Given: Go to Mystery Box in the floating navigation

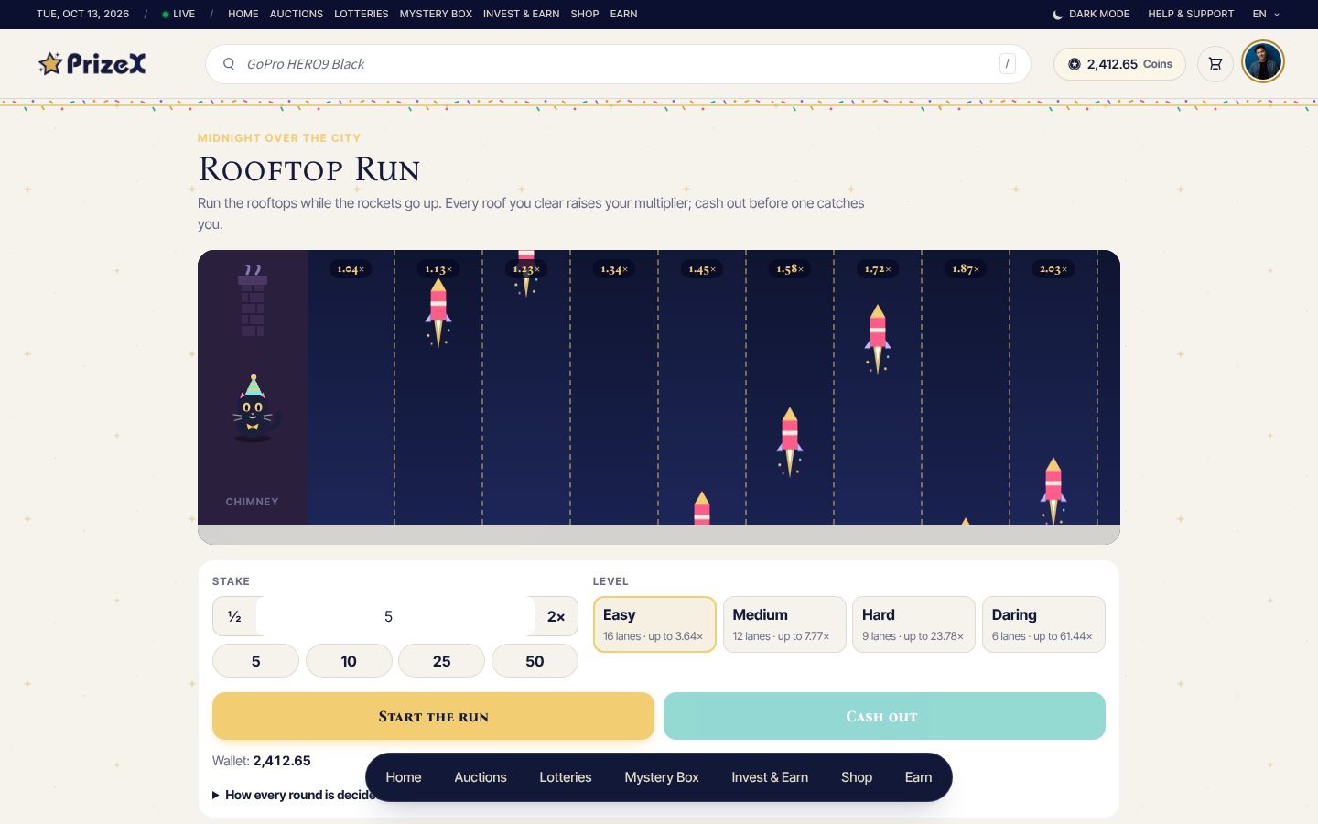Looking at the screenshot, I should 661,777.
